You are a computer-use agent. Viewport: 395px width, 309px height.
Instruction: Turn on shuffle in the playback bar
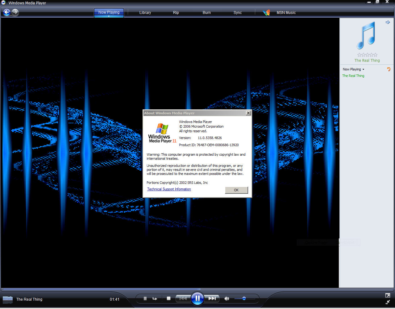pyautogui.click(x=145, y=298)
